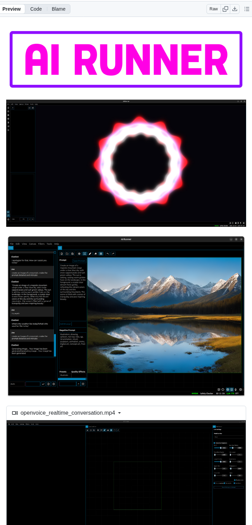The width and height of the screenshot is (252, 525).
Task: Click the brush tool in mountain screenshot toolbar
Action: [x=90, y=254]
